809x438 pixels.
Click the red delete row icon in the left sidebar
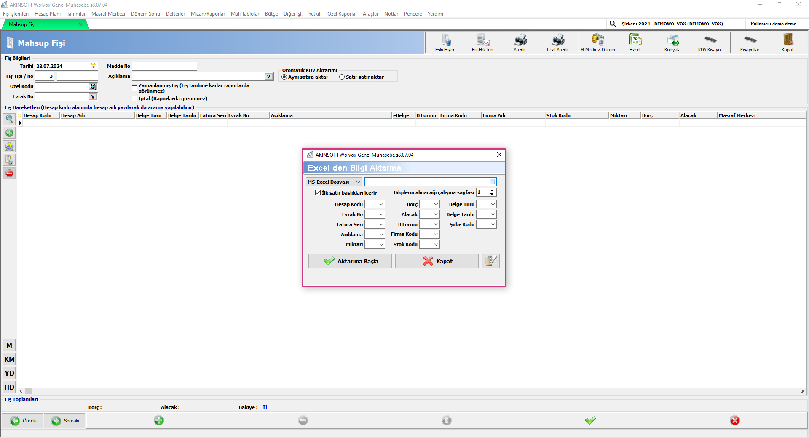tap(9, 174)
